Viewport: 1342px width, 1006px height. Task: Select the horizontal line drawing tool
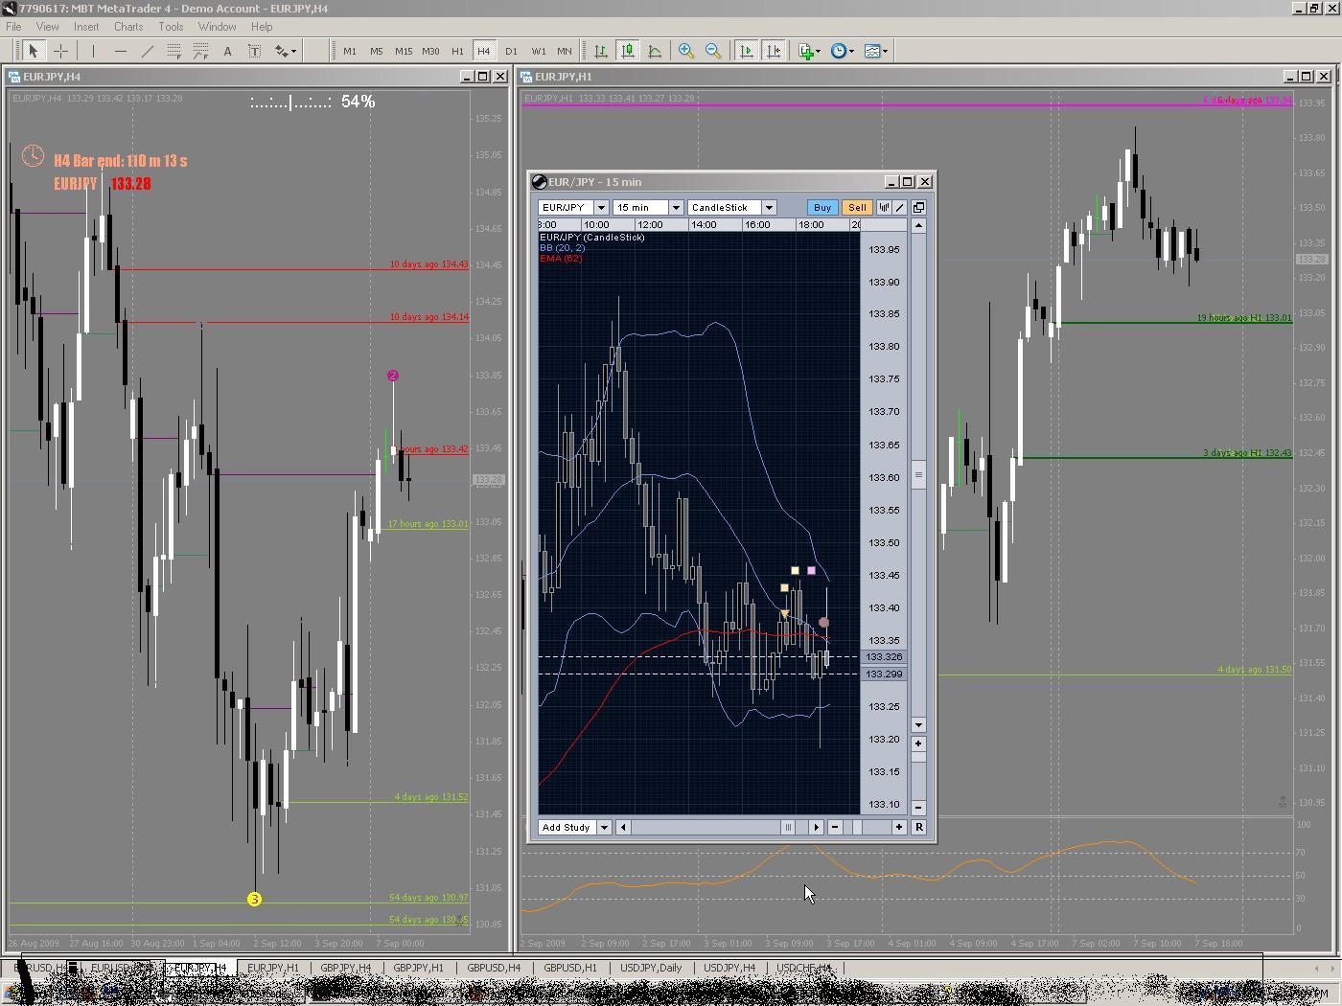click(120, 51)
